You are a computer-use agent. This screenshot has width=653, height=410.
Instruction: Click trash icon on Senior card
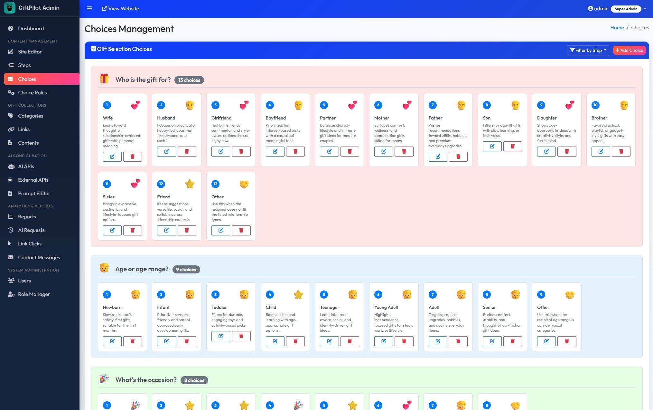point(512,341)
